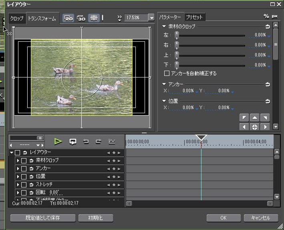
Task: Expand the 素材クロップ track
Action: (x=18, y=161)
